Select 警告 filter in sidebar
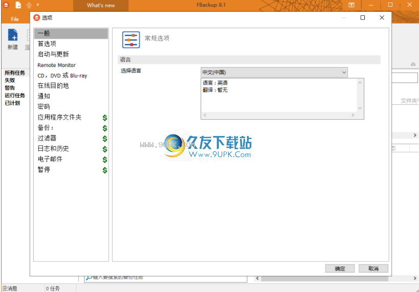419x292 pixels. [10, 88]
